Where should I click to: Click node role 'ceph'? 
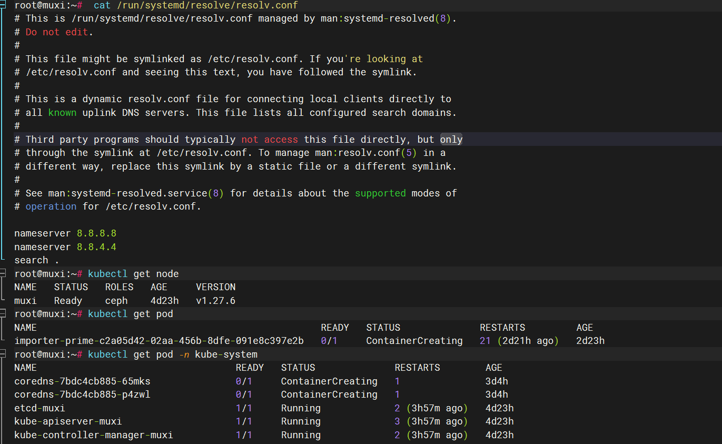click(x=116, y=300)
